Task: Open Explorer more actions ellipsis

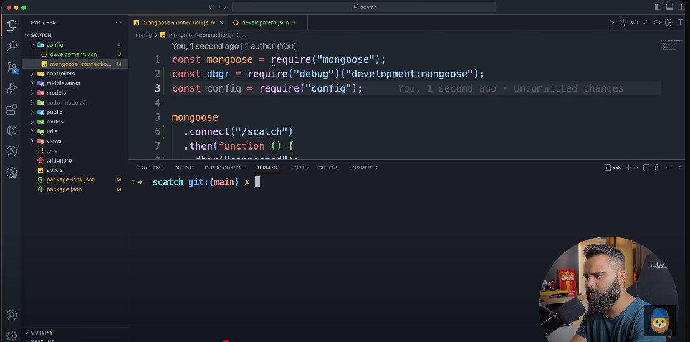Action: [x=118, y=22]
